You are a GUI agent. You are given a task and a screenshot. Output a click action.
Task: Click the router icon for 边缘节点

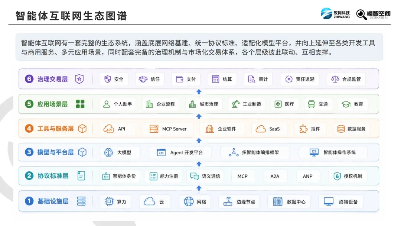coord(228,201)
